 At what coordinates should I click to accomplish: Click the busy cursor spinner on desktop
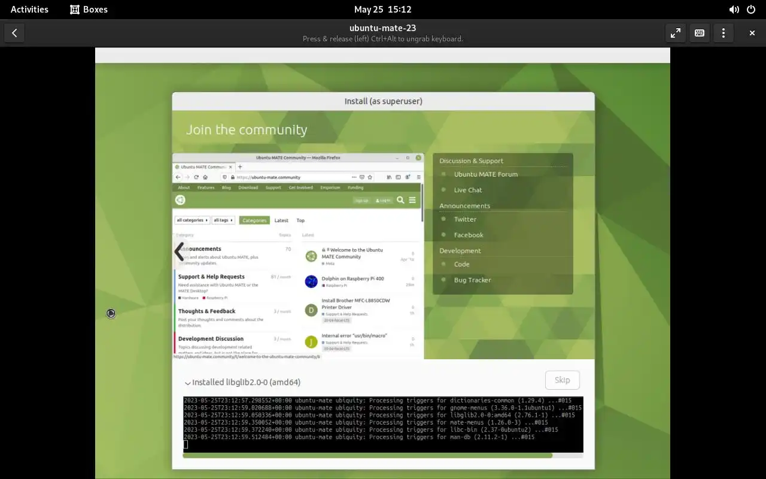[x=111, y=313]
